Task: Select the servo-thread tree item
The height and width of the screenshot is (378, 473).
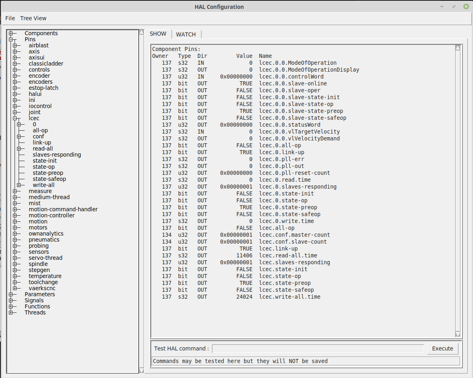Action: tap(46, 258)
